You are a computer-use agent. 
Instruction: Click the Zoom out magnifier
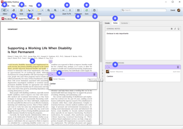pyautogui.click(x=49, y=10)
